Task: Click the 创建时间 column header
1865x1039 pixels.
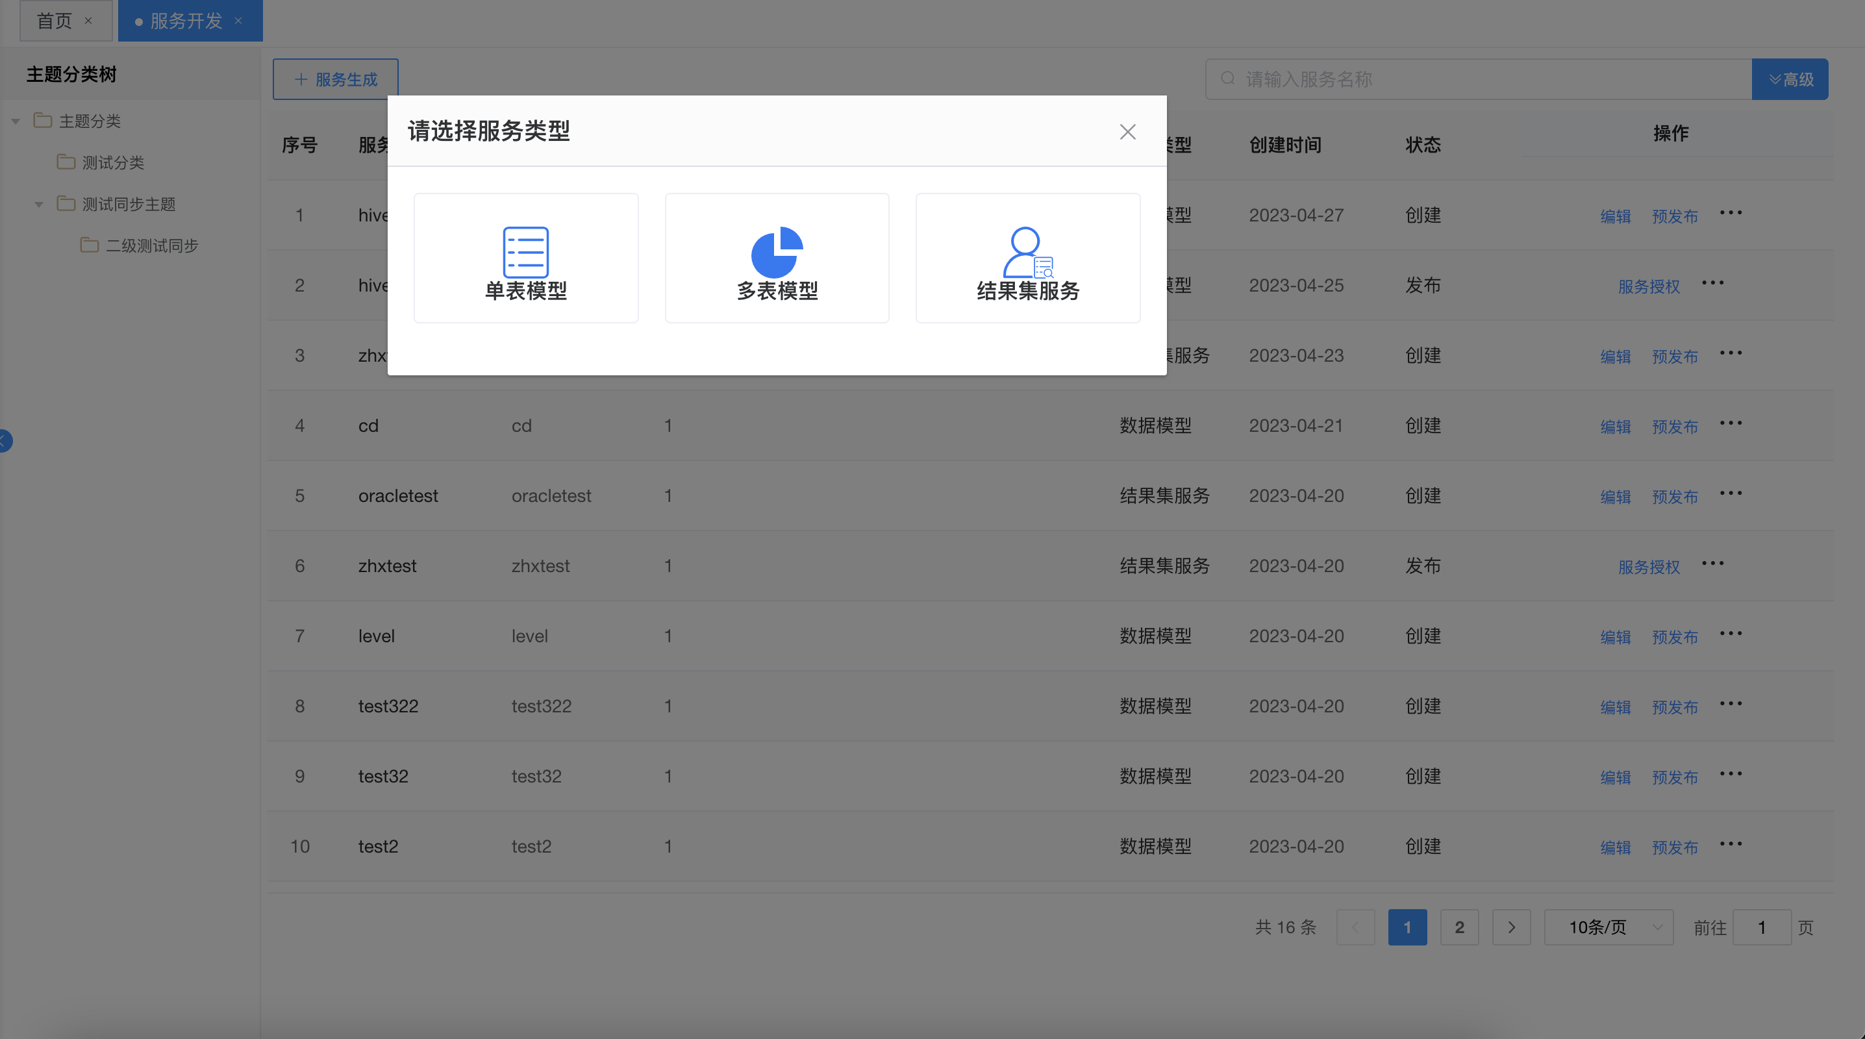Action: 1285,145
